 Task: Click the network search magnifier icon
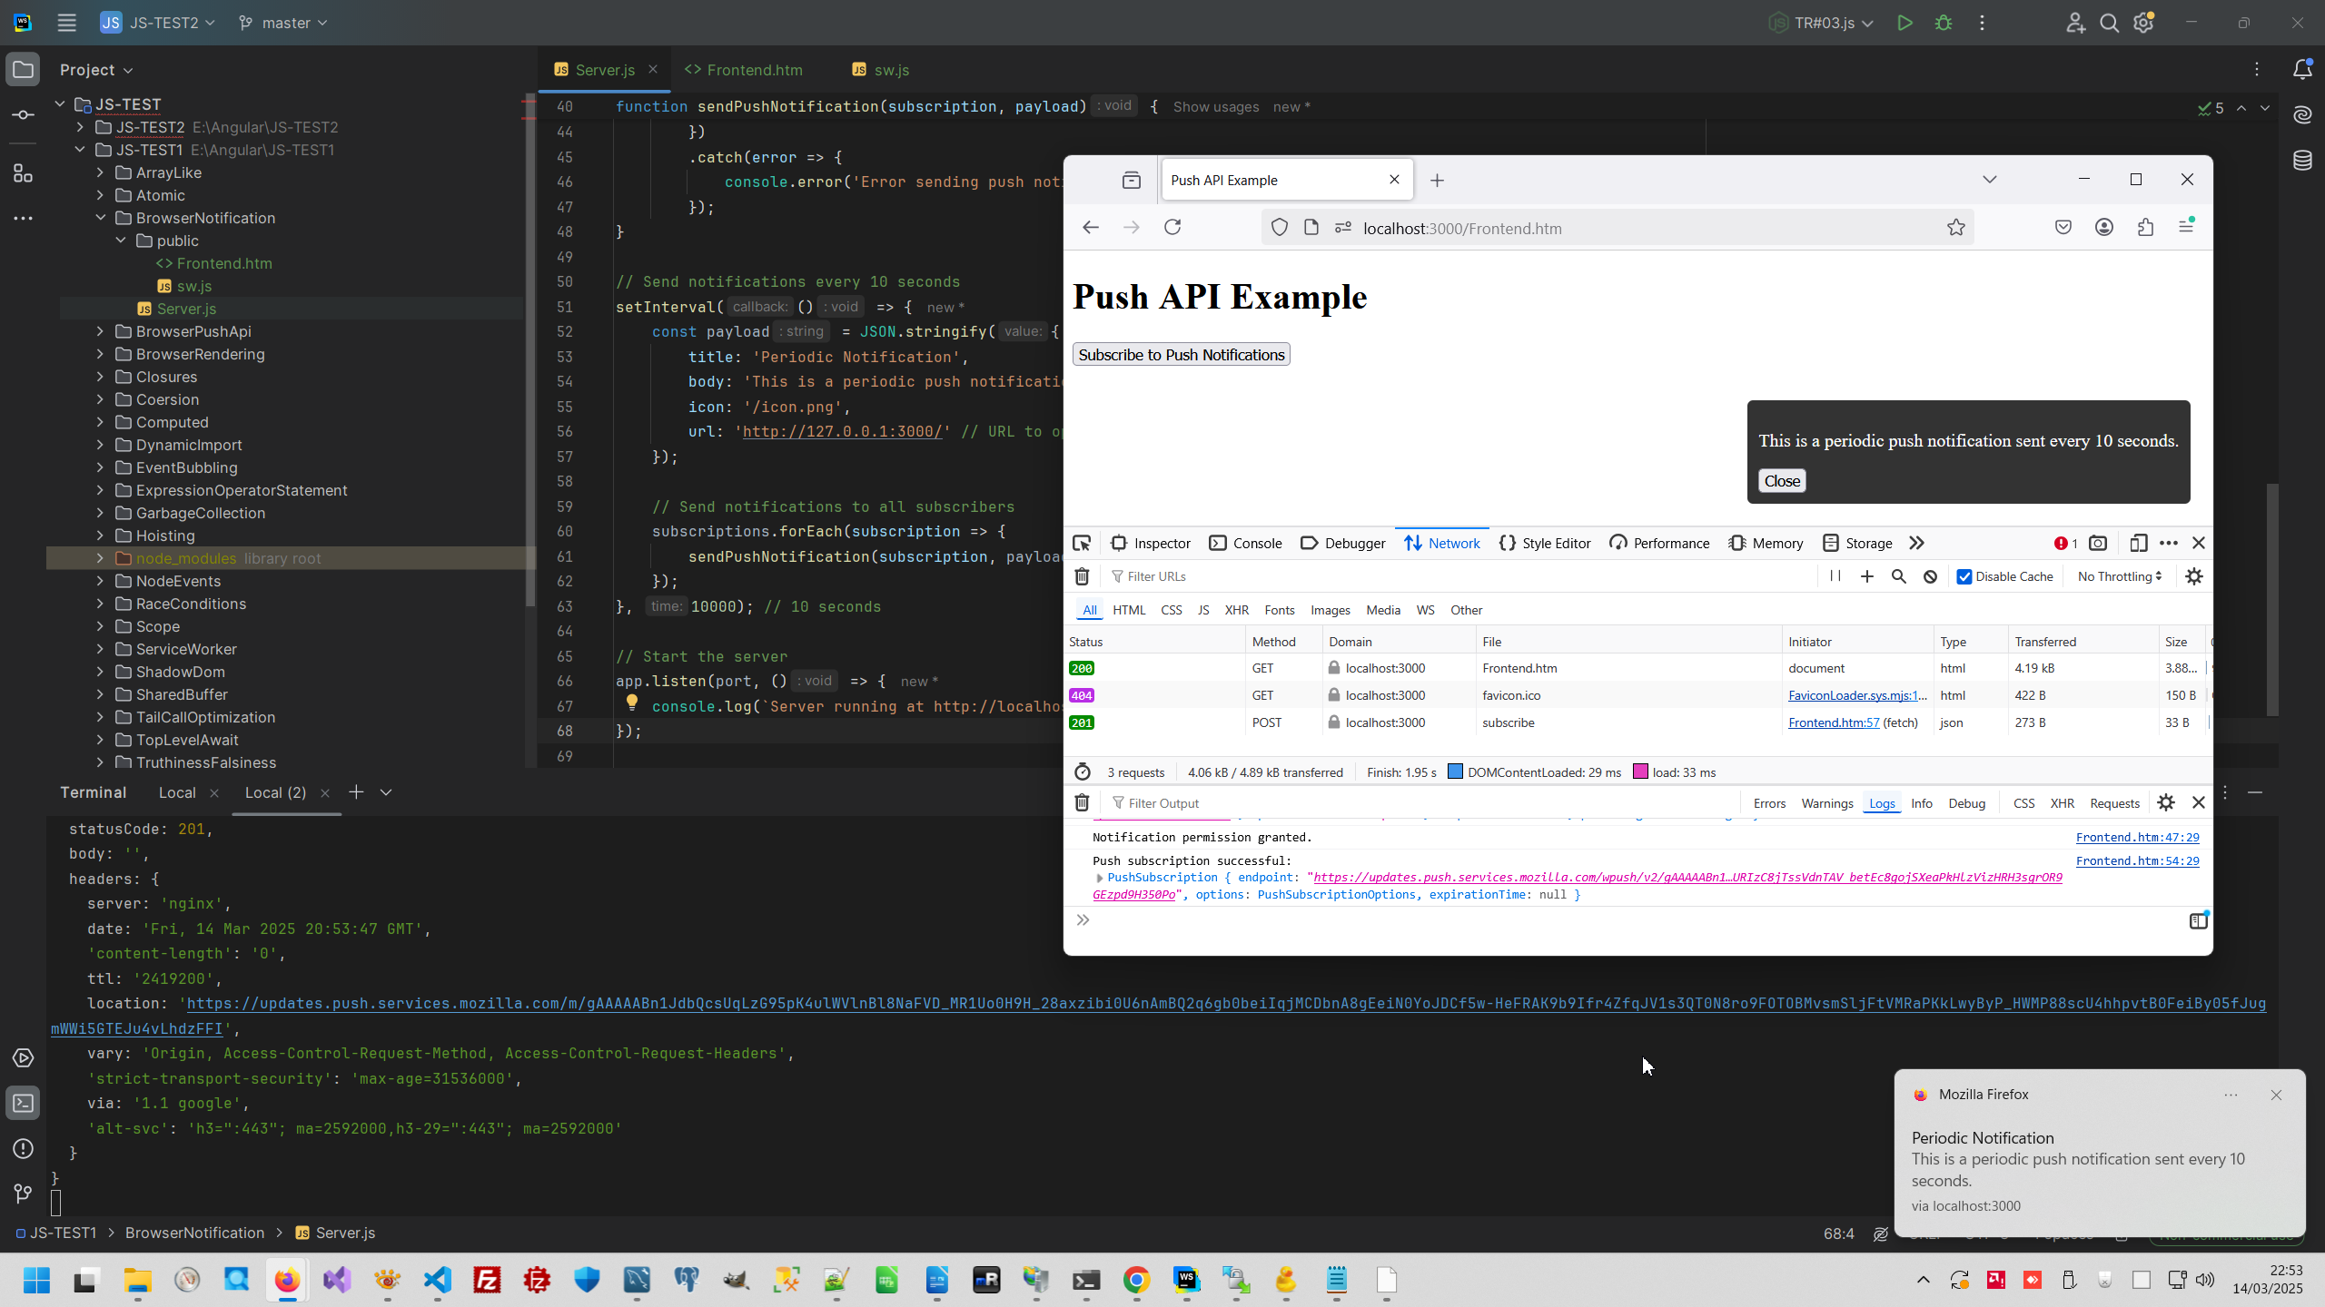pyautogui.click(x=1898, y=576)
